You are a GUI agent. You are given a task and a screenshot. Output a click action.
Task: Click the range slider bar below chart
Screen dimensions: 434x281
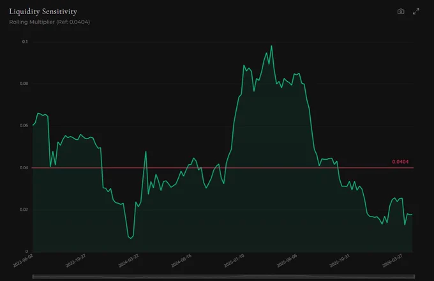point(223,277)
